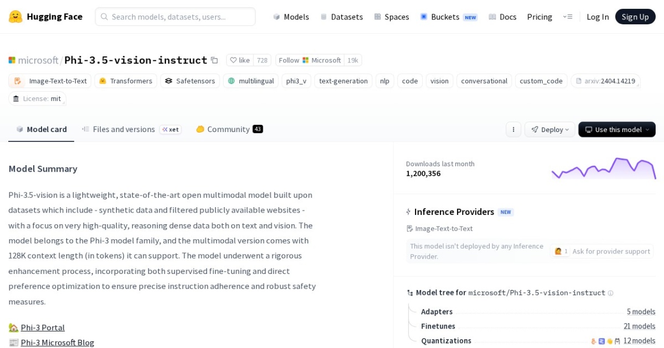Open the Phi-3 Portal link
The height and width of the screenshot is (348, 664).
[x=43, y=328]
